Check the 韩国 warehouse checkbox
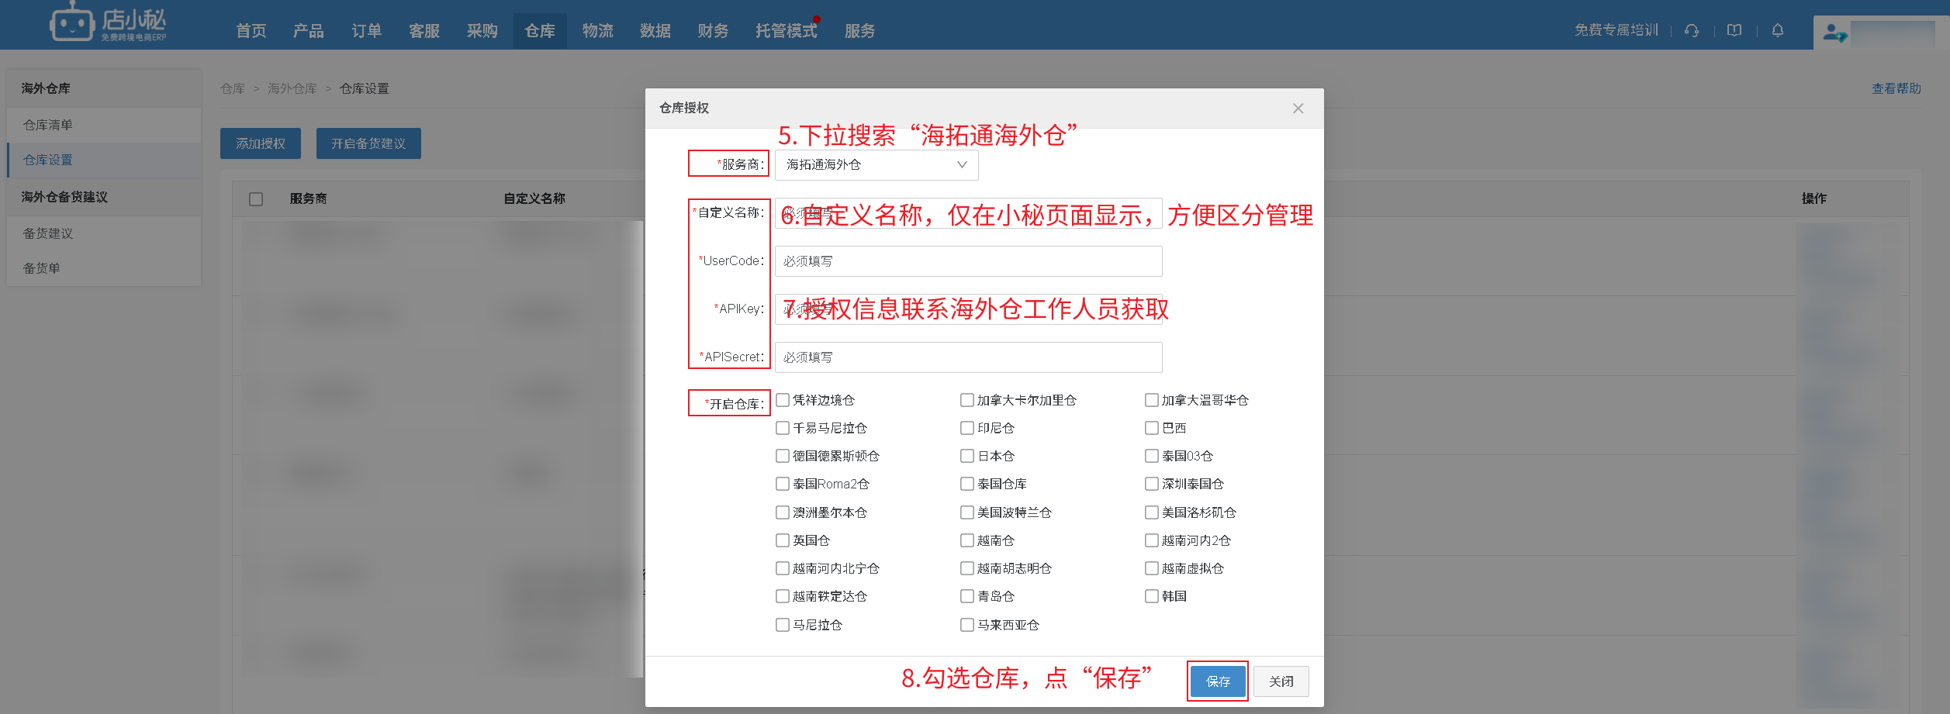Viewport: 1950px width, 714px height. click(x=1152, y=596)
